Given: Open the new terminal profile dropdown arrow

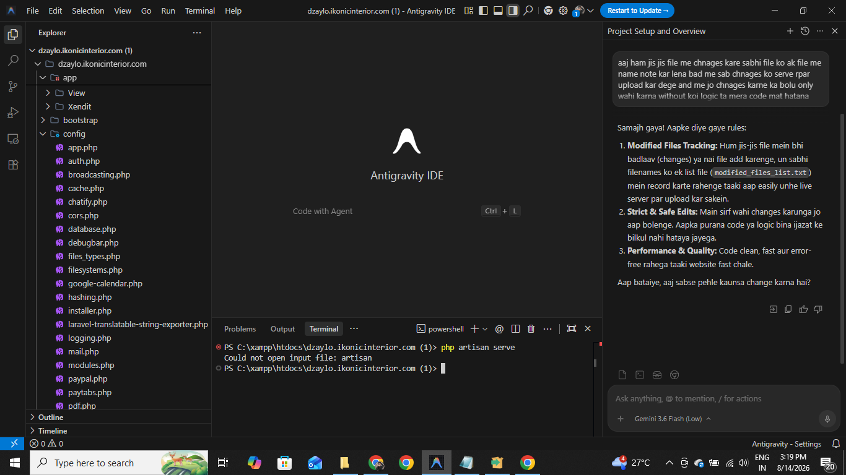Looking at the screenshot, I should [485, 329].
